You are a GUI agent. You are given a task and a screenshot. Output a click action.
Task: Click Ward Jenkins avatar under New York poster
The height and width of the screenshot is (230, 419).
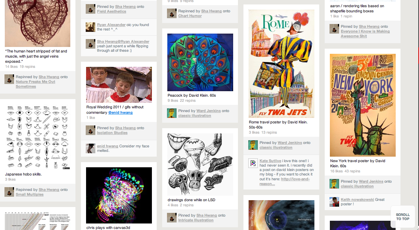334,184
